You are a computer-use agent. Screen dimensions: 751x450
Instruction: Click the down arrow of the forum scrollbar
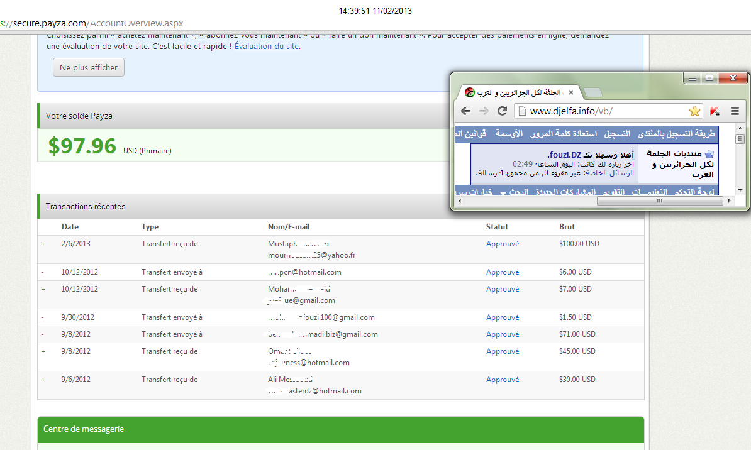740,190
